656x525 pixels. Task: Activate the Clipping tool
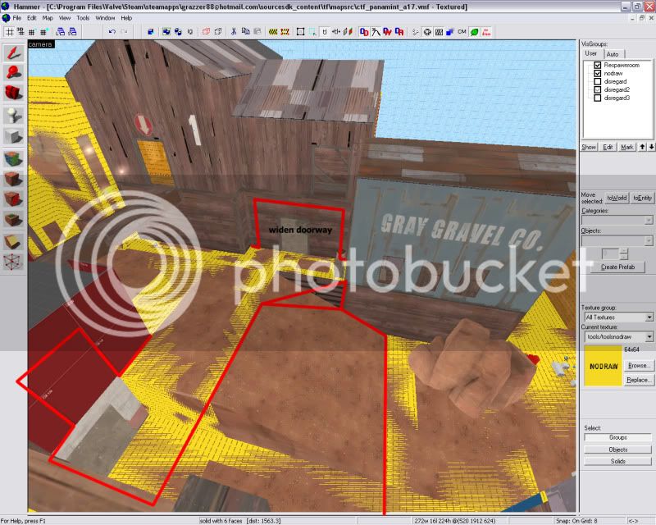[13, 240]
